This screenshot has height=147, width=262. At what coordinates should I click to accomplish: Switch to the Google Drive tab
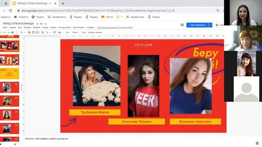point(6,3)
